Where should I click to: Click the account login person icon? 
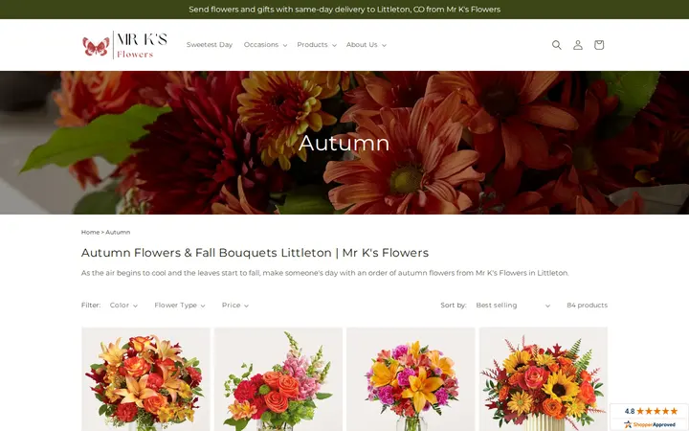[x=577, y=45]
